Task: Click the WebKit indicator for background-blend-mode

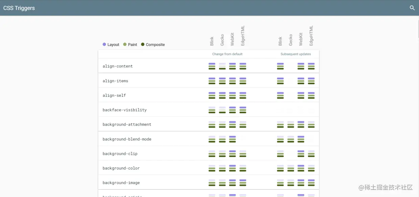Action: [x=232, y=138]
